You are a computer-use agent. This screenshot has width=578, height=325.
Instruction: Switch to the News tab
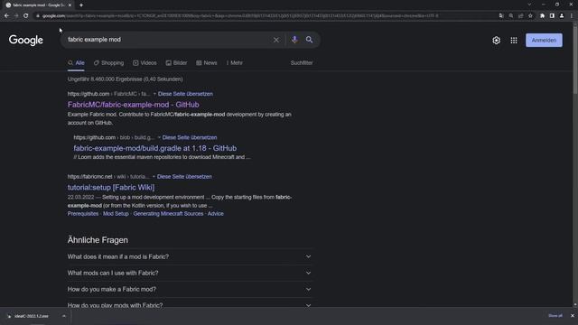point(207,63)
